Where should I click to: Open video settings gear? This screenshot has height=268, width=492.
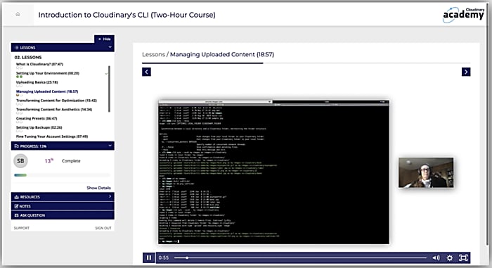(450, 257)
